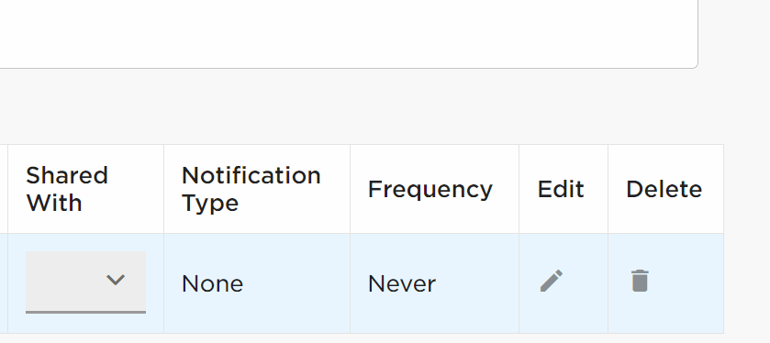Click the underline of the Shared With dropdown
Viewport: 770px width, 343px height.
(85, 312)
